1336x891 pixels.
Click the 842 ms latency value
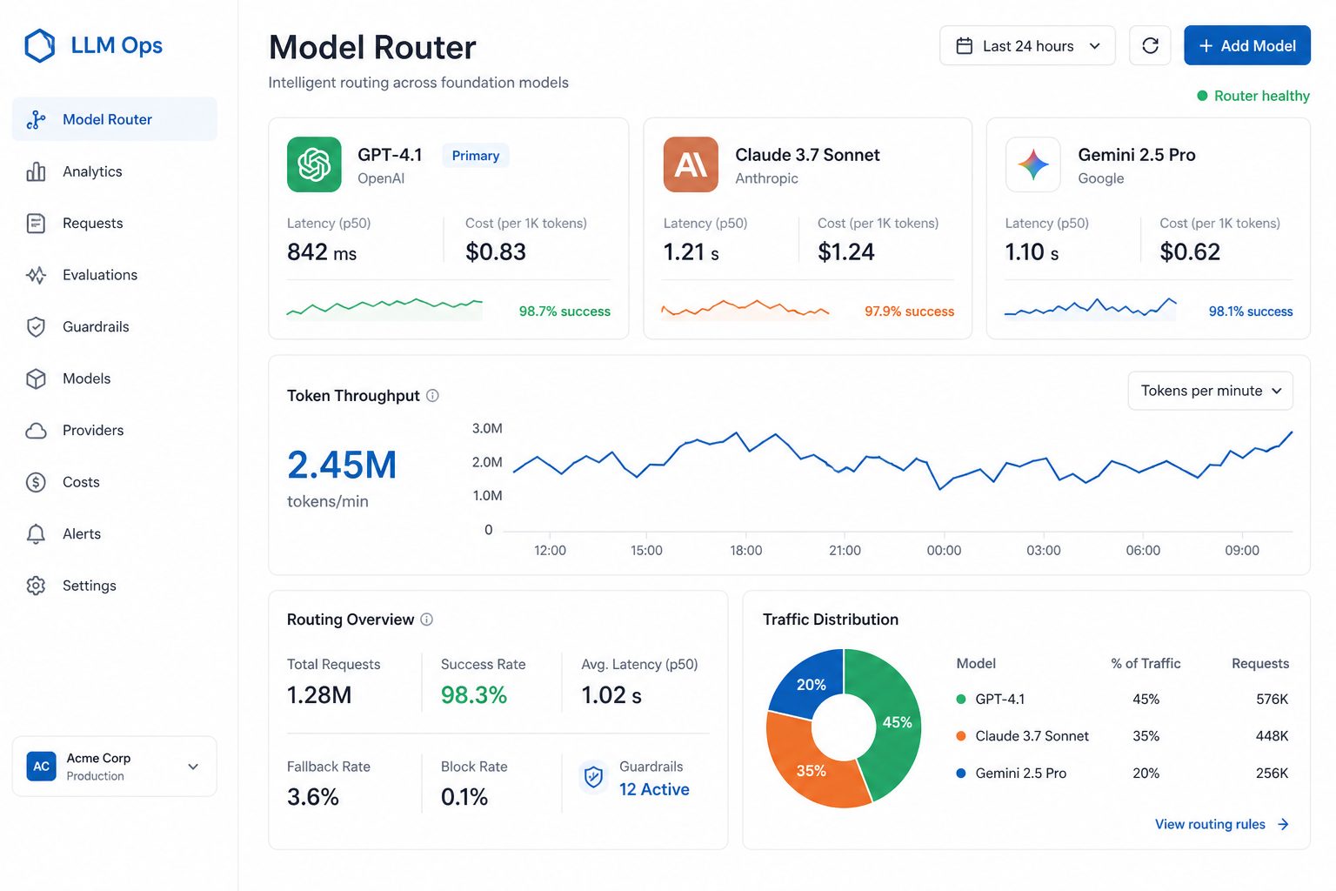[x=322, y=252]
